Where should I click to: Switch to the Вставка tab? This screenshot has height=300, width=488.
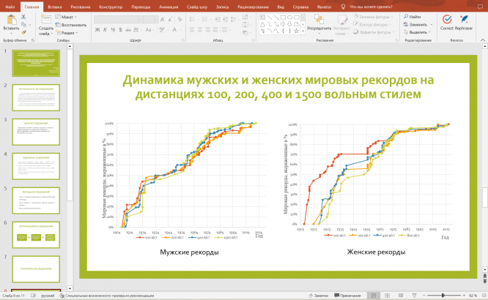pos(55,7)
